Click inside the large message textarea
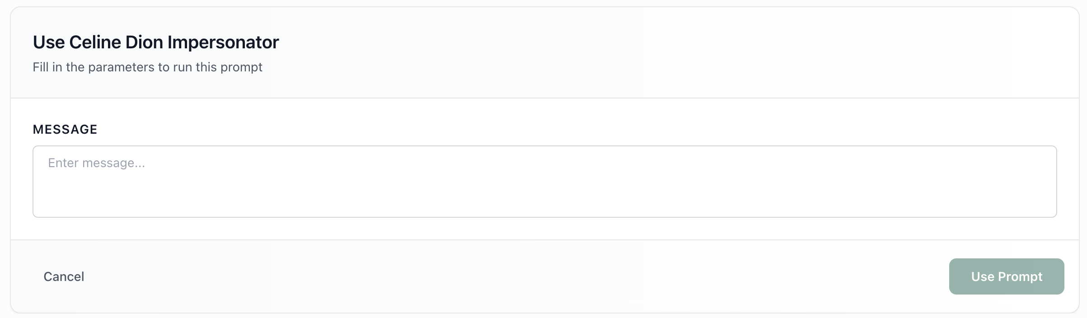Image resolution: width=1087 pixels, height=318 pixels. point(544,181)
